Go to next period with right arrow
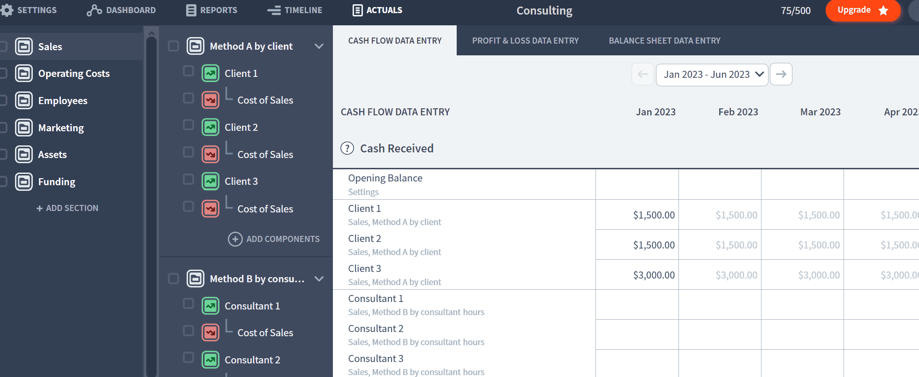The width and height of the screenshot is (919, 377). pyautogui.click(x=781, y=74)
